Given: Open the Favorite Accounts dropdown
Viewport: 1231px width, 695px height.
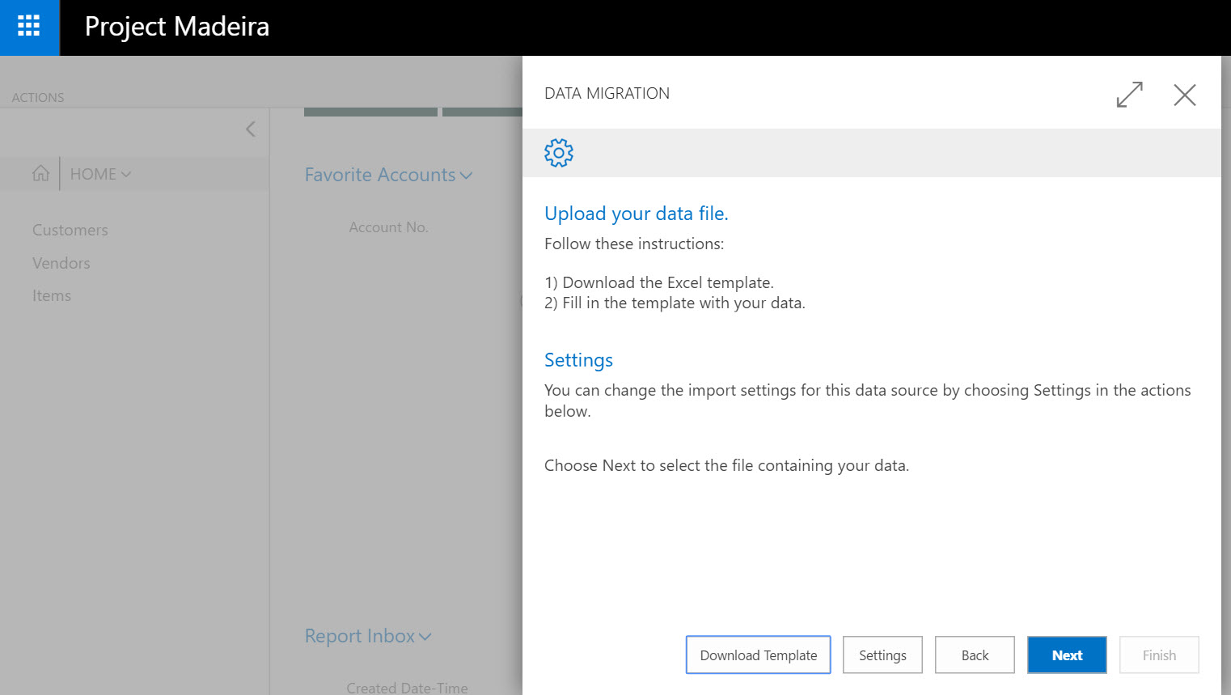Looking at the screenshot, I should point(388,175).
